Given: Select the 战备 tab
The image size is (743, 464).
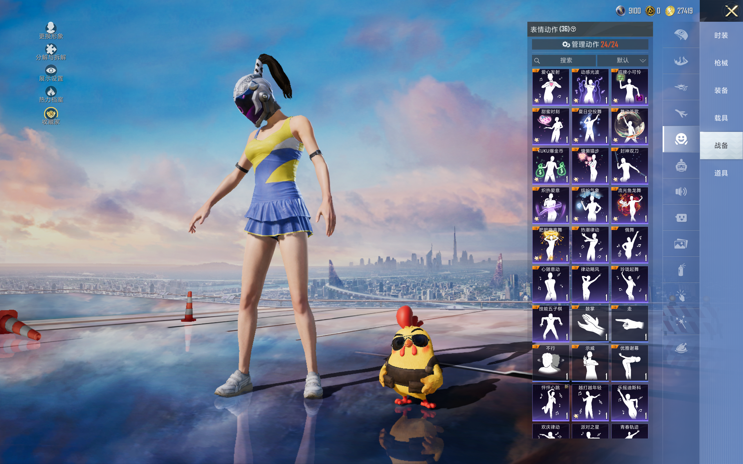Looking at the screenshot, I should pyautogui.click(x=721, y=146).
